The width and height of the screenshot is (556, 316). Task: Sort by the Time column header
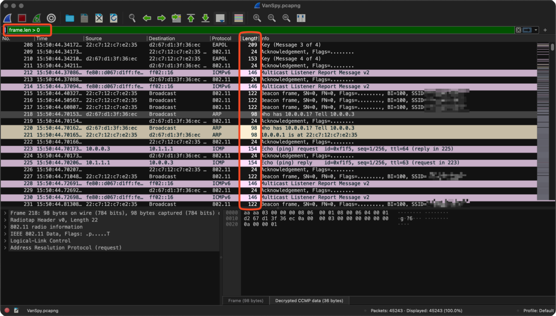pyautogui.click(x=59, y=38)
